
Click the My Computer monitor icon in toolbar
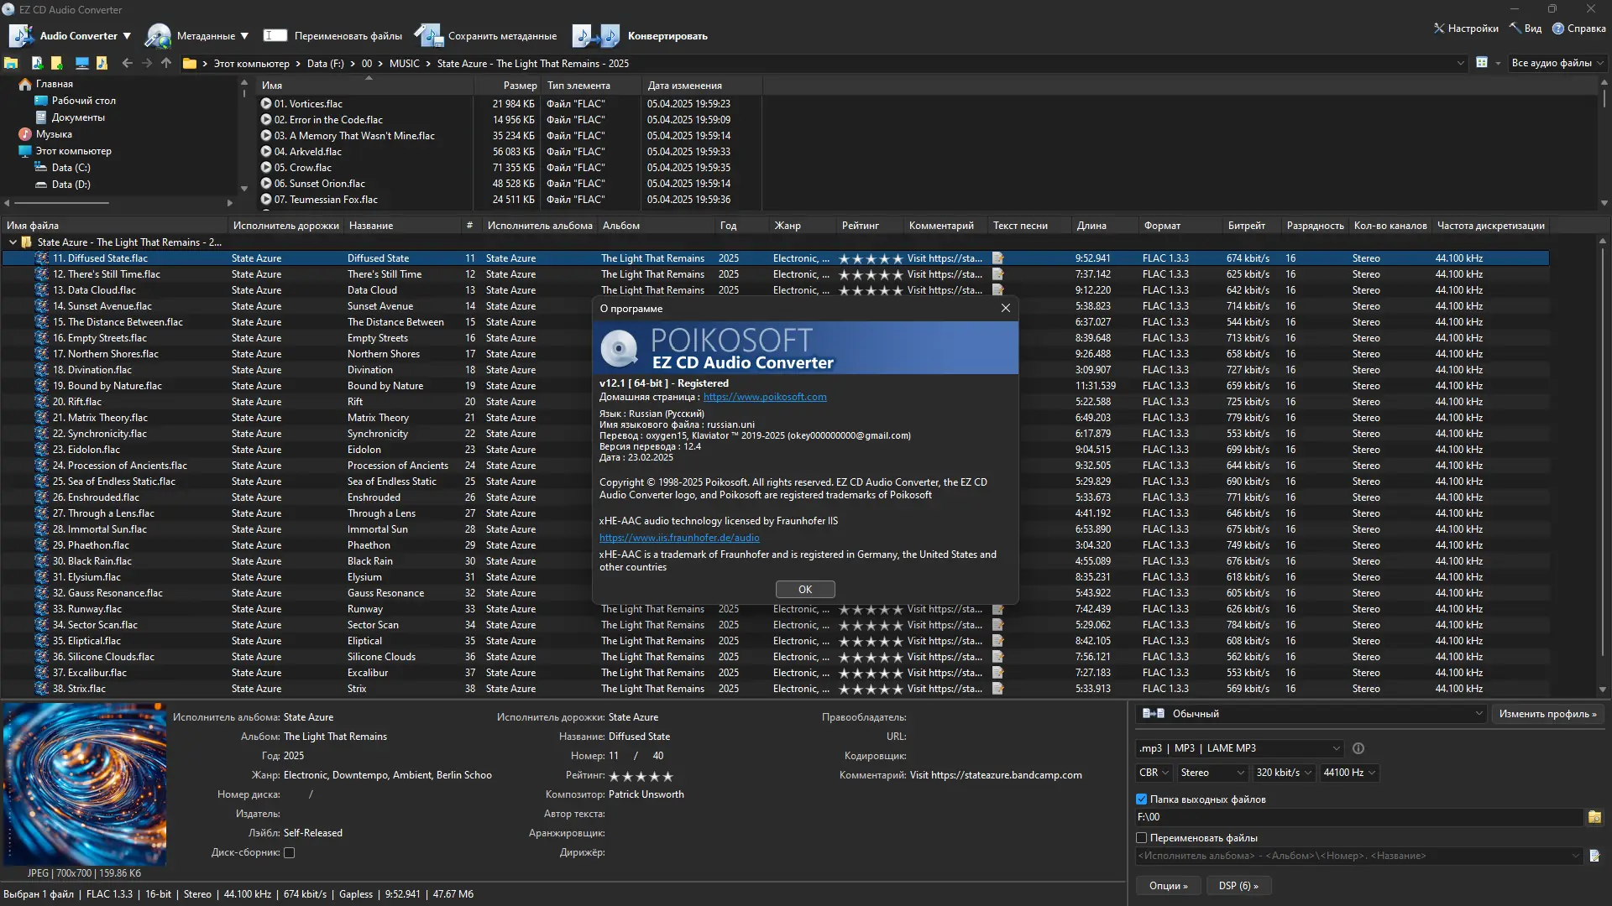point(81,63)
